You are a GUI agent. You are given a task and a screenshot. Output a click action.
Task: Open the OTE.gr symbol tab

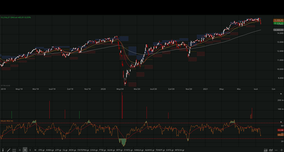[x=42, y=150]
